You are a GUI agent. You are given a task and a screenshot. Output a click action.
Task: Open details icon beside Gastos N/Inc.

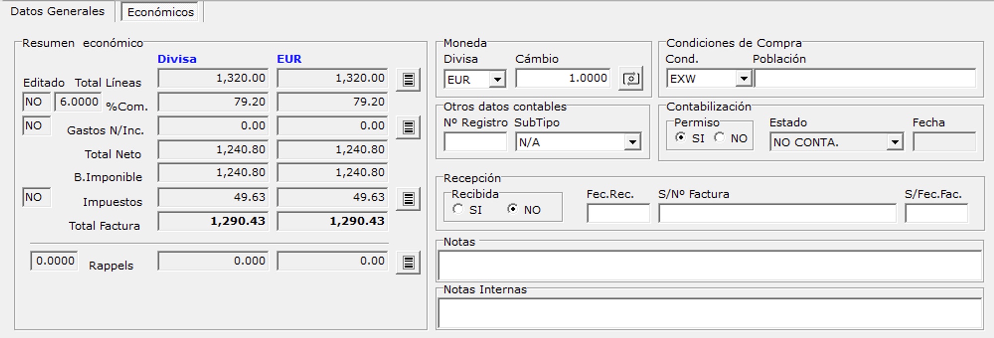(x=408, y=128)
